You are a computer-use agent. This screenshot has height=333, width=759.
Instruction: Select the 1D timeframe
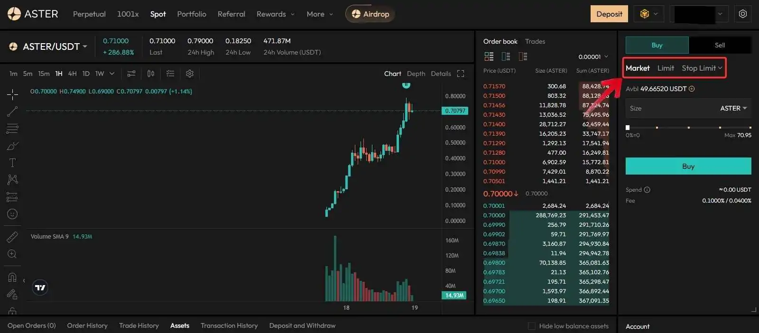tap(86, 74)
